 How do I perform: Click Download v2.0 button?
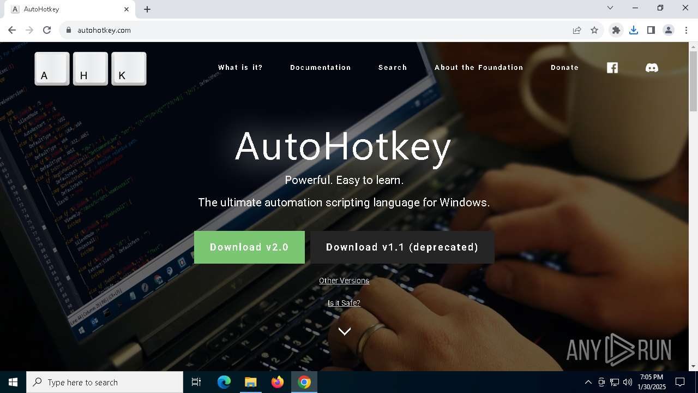(249, 247)
